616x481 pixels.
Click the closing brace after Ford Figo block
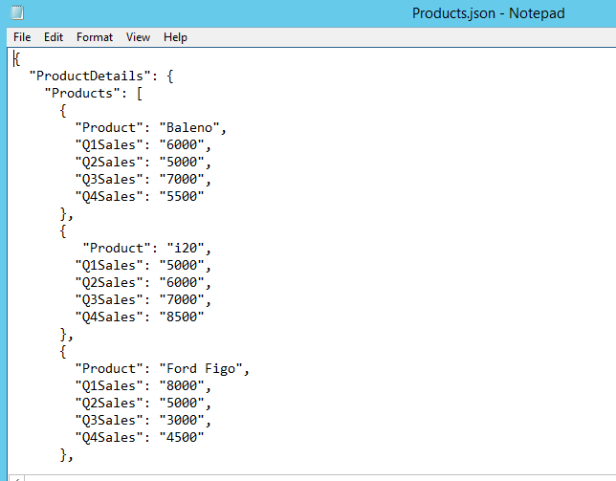(x=66, y=455)
